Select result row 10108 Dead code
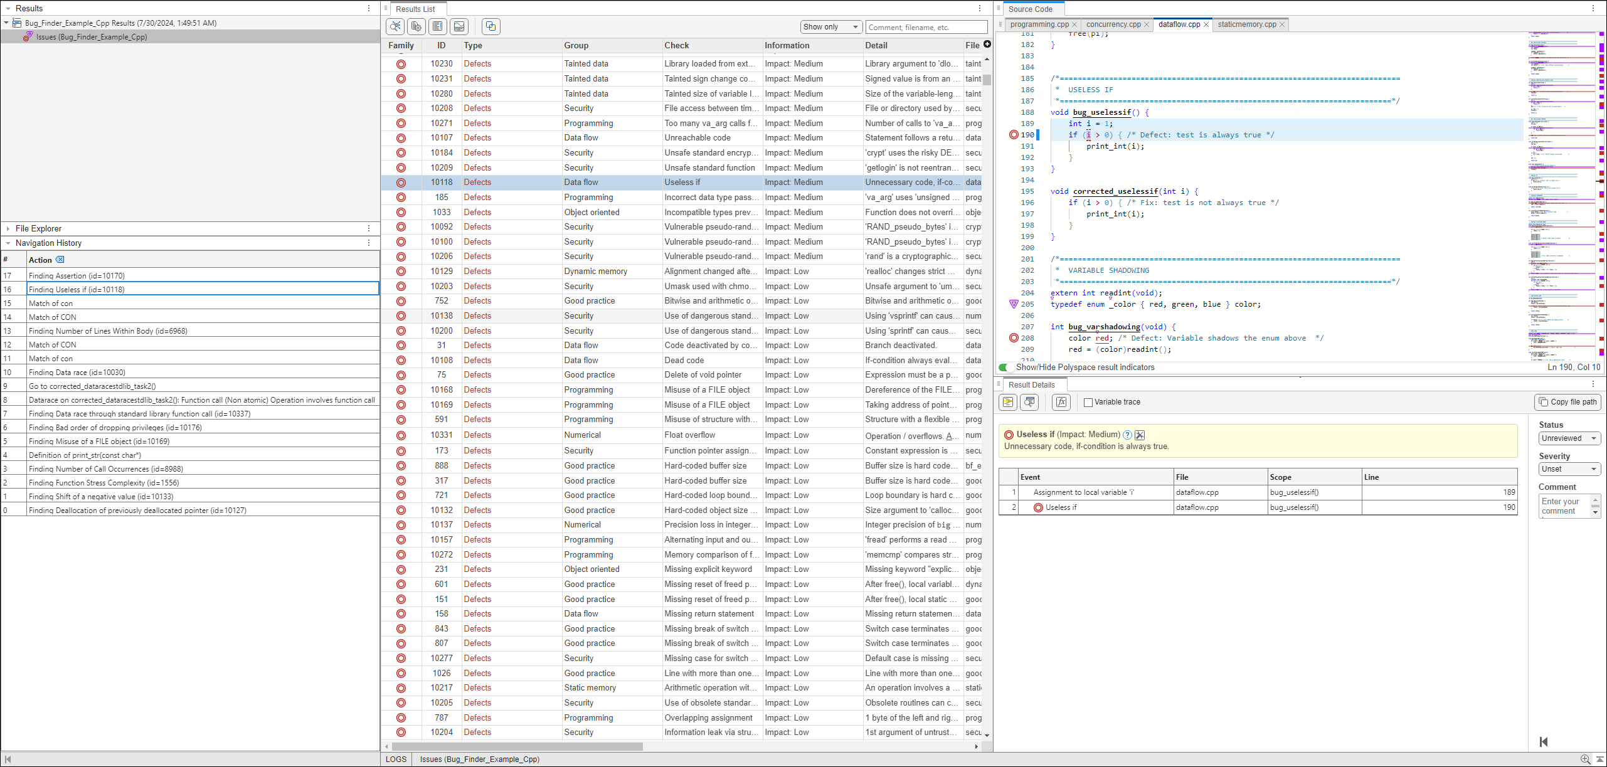The width and height of the screenshot is (1607, 767). [x=681, y=361]
